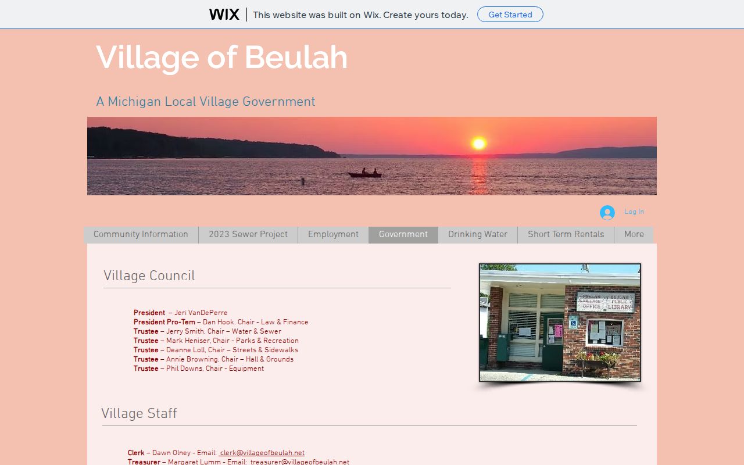Expand the More menu

(634, 235)
